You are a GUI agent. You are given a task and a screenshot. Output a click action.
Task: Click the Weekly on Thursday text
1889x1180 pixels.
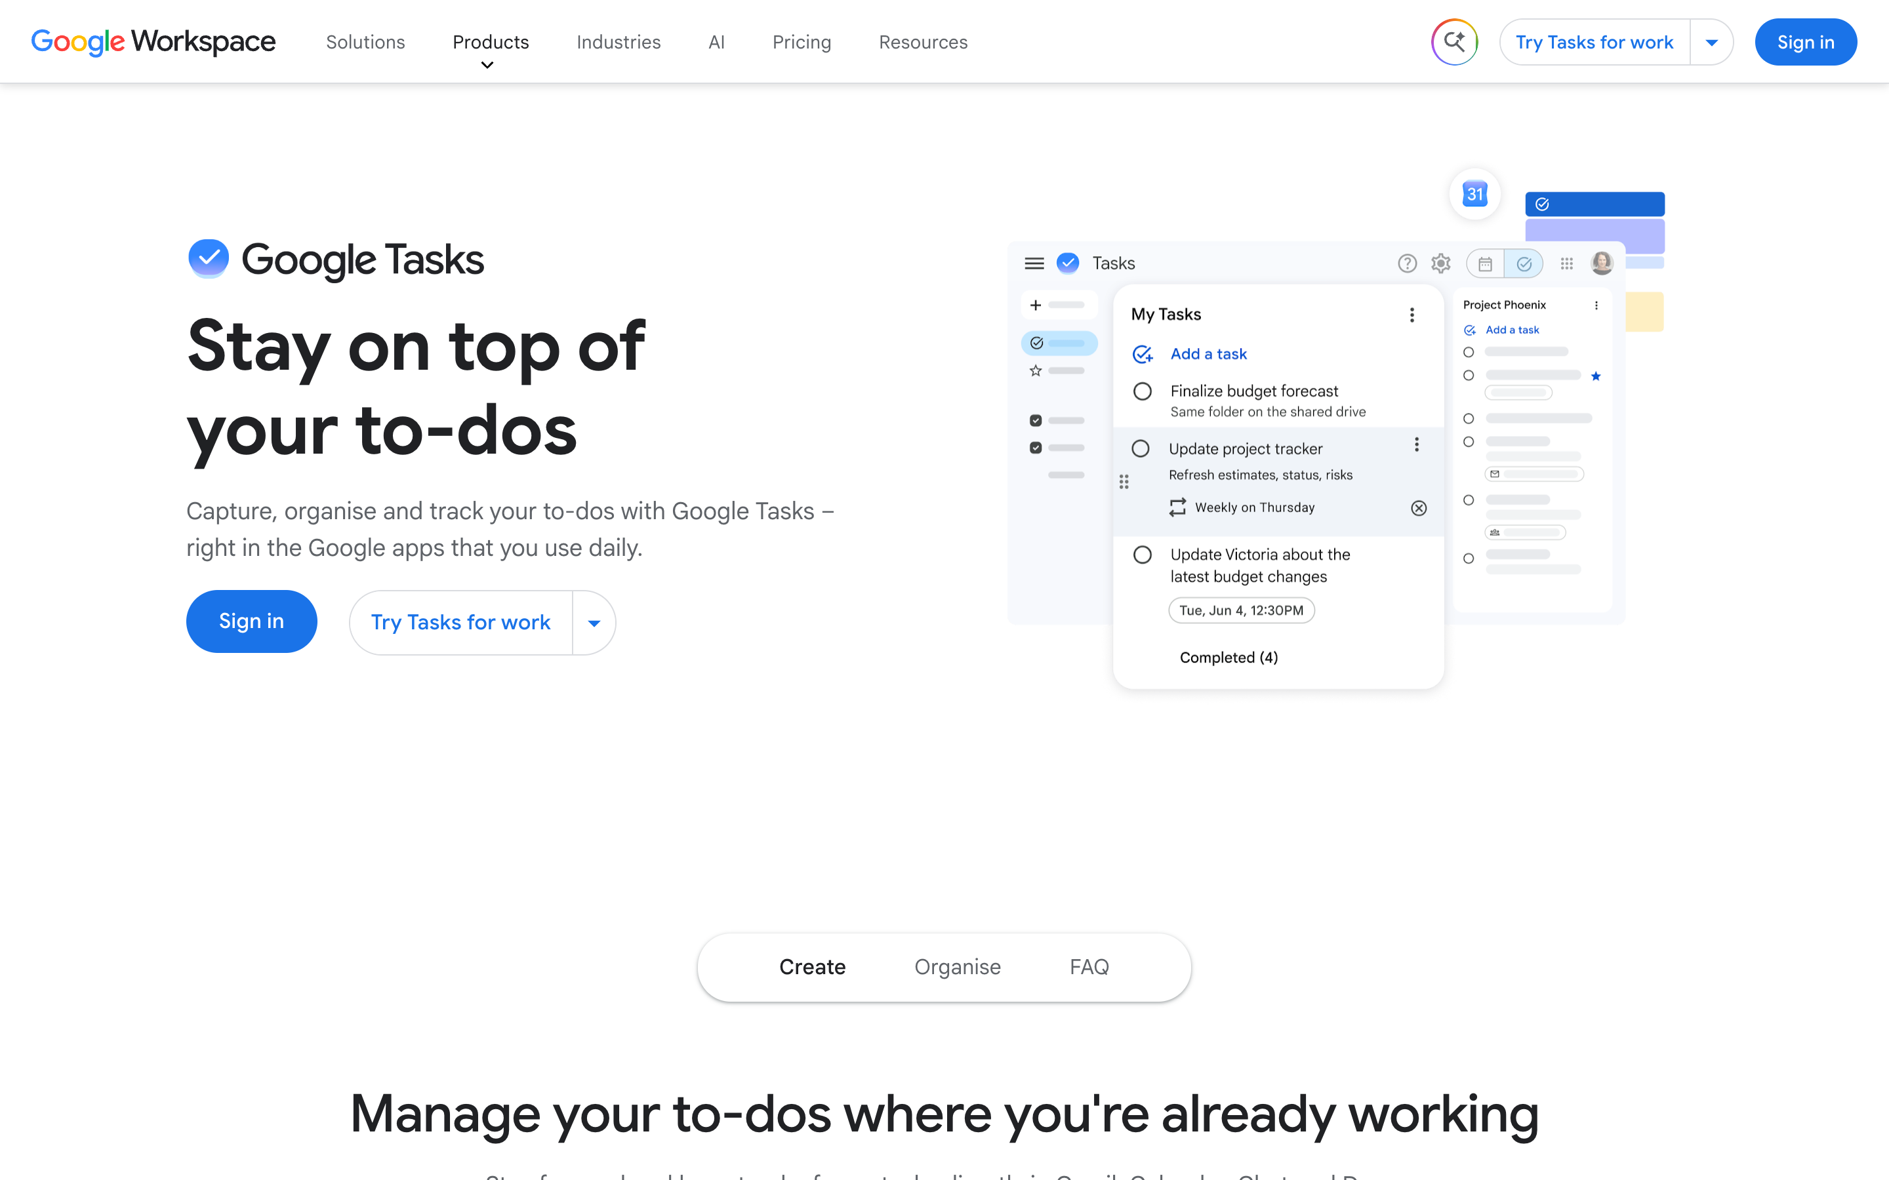pos(1254,507)
